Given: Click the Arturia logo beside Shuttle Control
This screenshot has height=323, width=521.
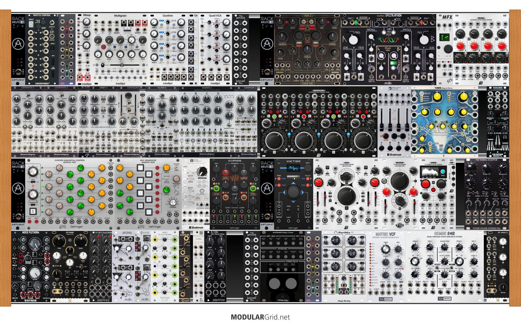Looking at the screenshot, I should 18,44.
